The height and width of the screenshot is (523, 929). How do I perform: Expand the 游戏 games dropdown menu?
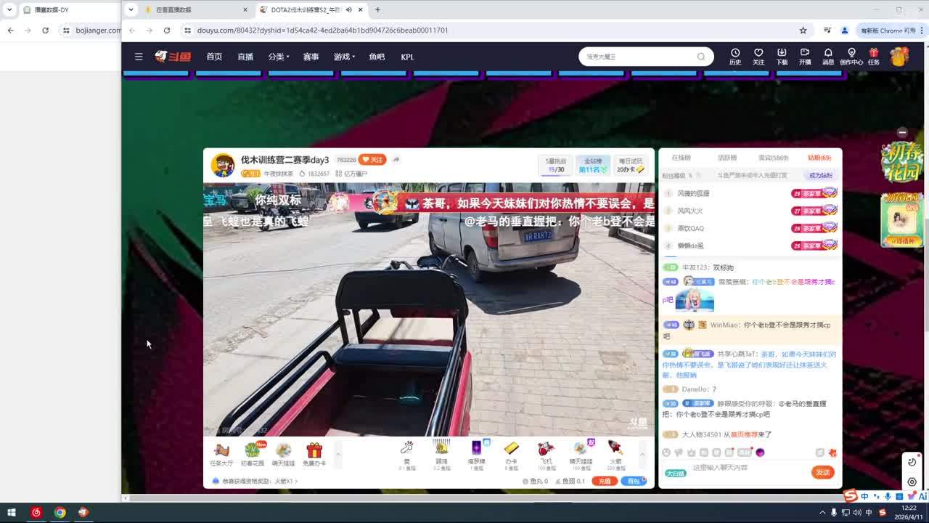tap(344, 57)
